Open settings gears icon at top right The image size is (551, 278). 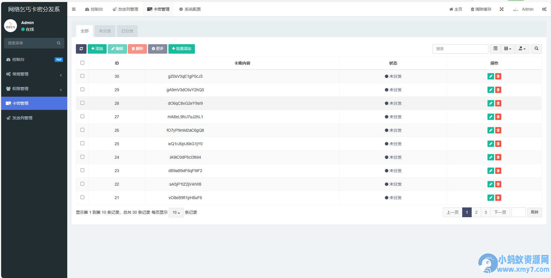click(x=544, y=9)
